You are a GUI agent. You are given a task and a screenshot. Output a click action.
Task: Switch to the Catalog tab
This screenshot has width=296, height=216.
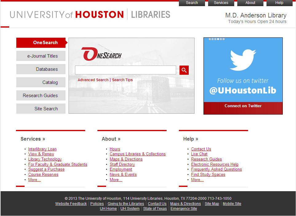[x=41, y=82]
